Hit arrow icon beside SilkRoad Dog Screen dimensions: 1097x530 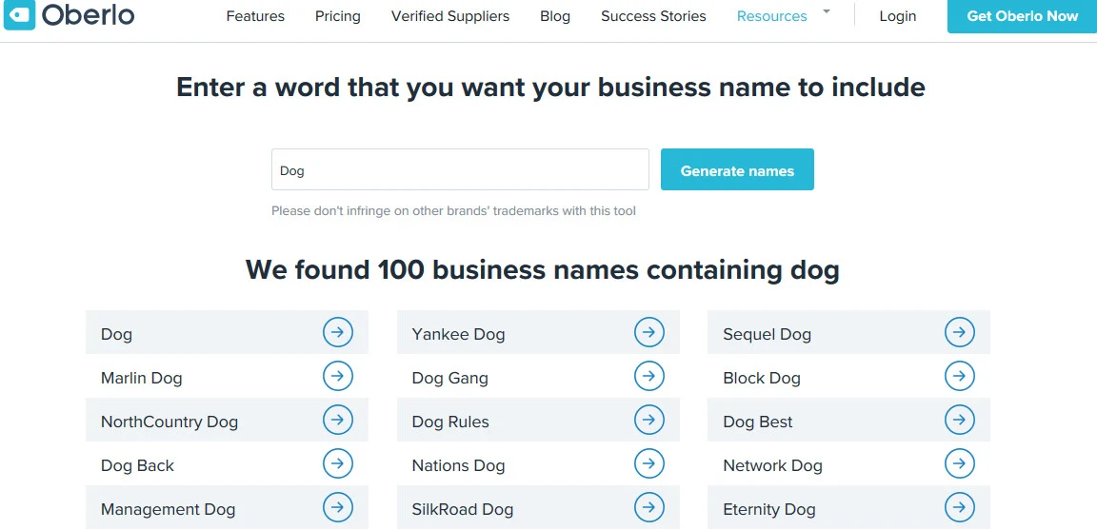[x=648, y=508]
